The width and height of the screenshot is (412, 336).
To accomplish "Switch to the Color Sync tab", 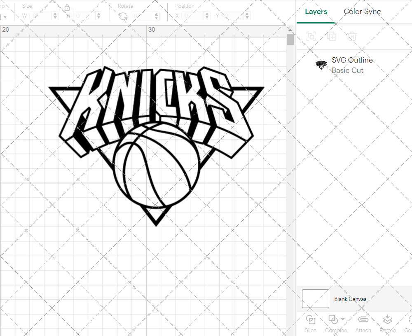I will pos(362,12).
